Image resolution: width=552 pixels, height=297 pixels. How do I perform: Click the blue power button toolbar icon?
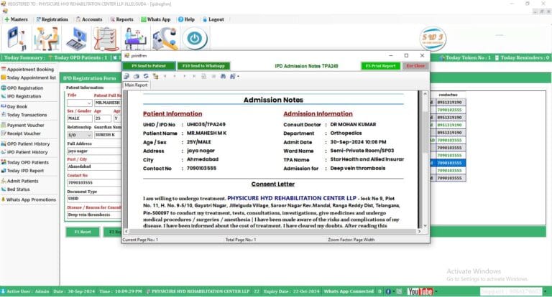pos(195,38)
